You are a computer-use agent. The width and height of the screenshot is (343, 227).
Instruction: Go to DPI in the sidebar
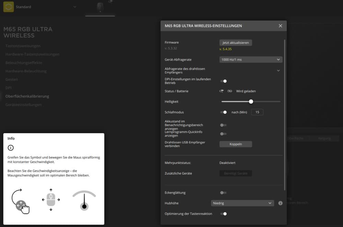[9, 88]
